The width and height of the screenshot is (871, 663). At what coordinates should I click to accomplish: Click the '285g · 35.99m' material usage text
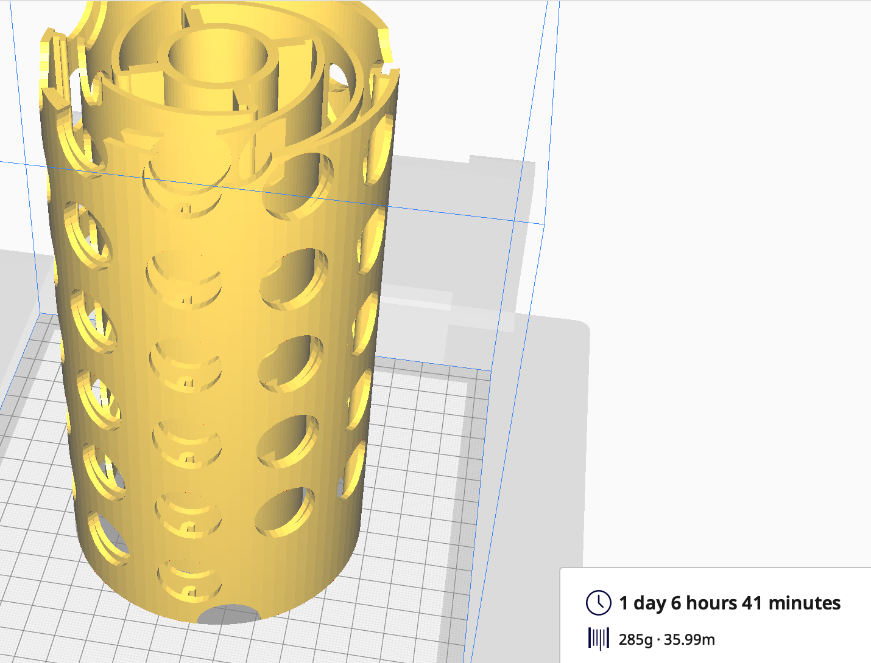point(666,639)
